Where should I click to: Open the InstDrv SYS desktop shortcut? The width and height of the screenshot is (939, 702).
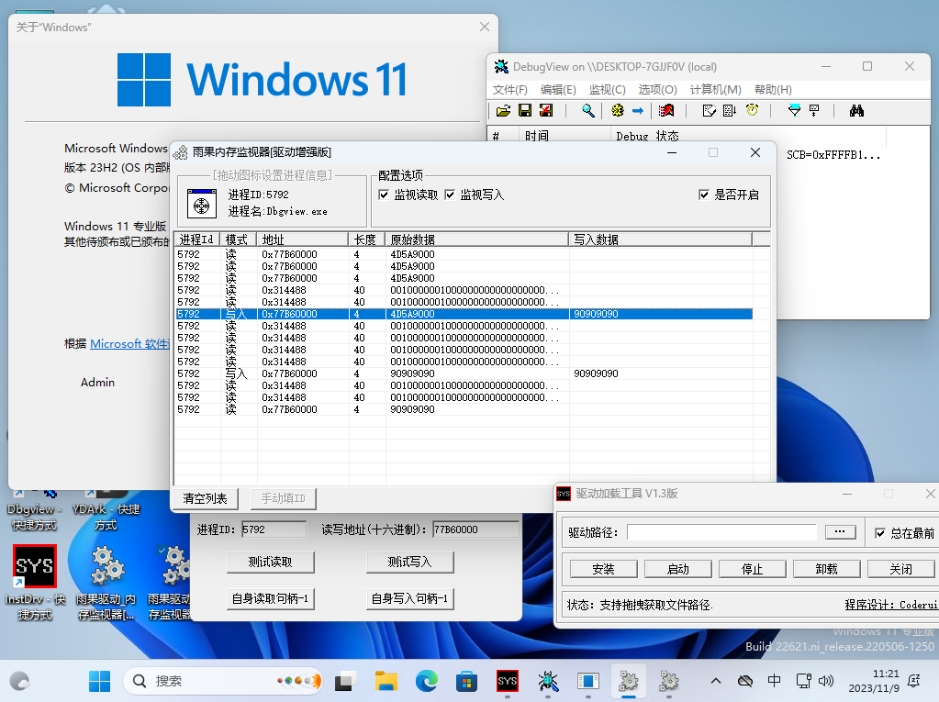[35, 566]
